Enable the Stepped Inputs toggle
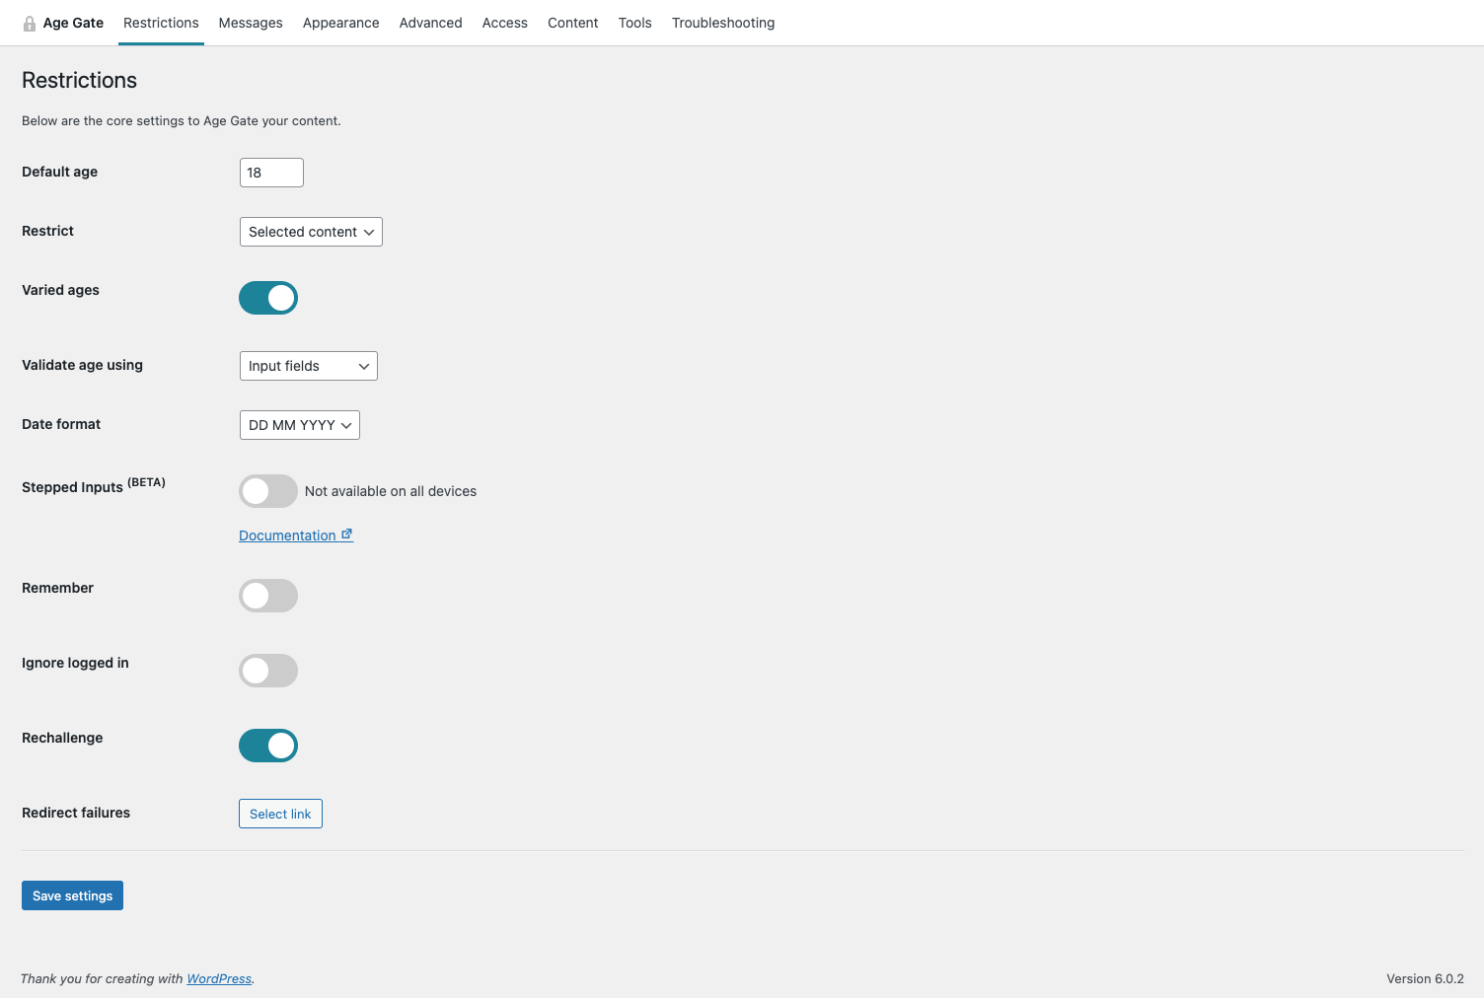 coord(268,491)
